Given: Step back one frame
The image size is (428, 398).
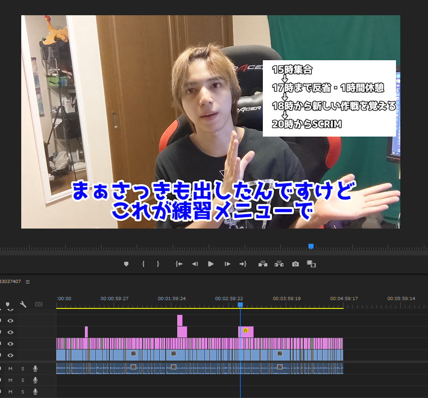Looking at the screenshot, I should (x=195, y=264).
